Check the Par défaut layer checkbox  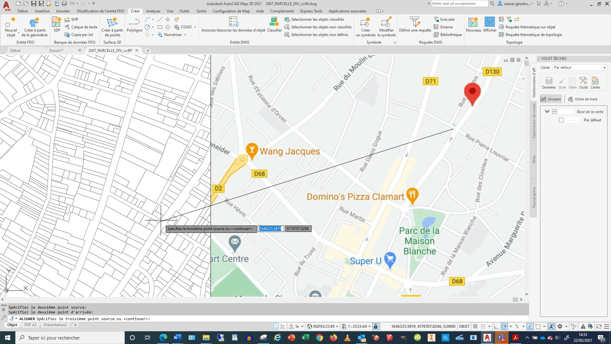[x=561, y=120]
